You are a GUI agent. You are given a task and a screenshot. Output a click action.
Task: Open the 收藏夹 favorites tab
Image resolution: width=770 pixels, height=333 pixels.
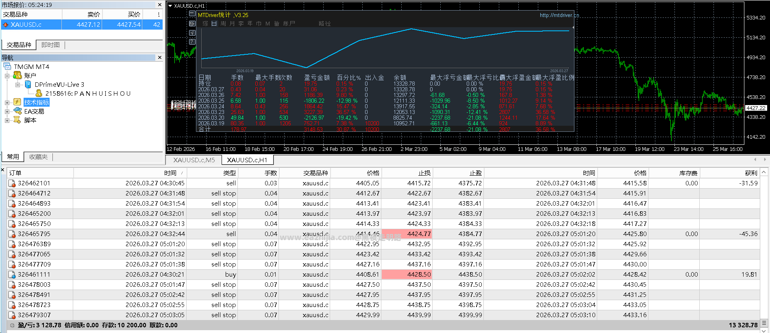click(x=38, y=157)
